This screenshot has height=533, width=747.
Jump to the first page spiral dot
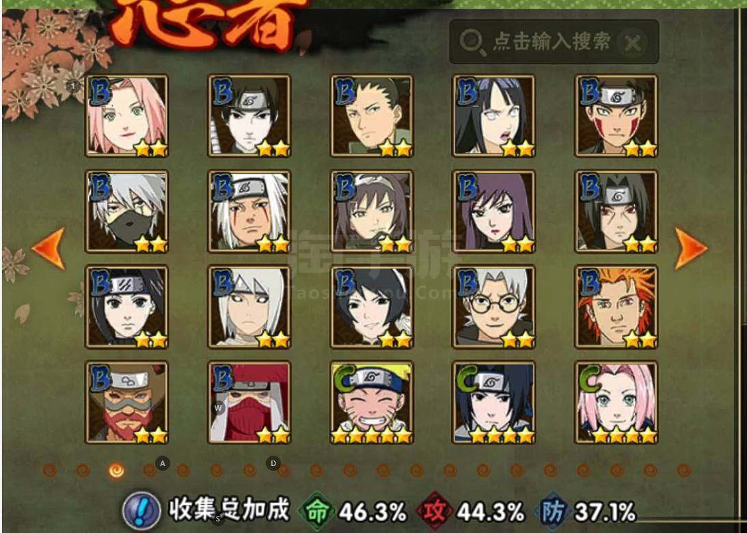49,471
